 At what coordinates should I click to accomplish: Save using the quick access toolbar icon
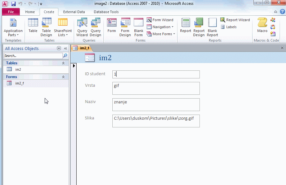13,4
